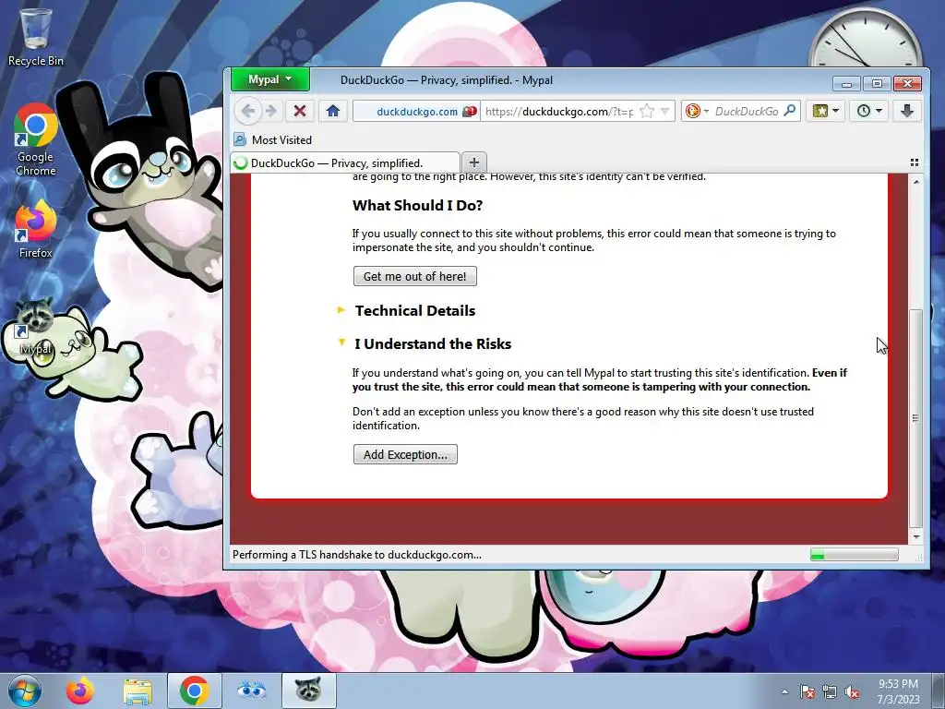This screenshot has height=709, width=945.
Task: Click the Mypal raccoon taskbar icon
Action: click(308, 691)
